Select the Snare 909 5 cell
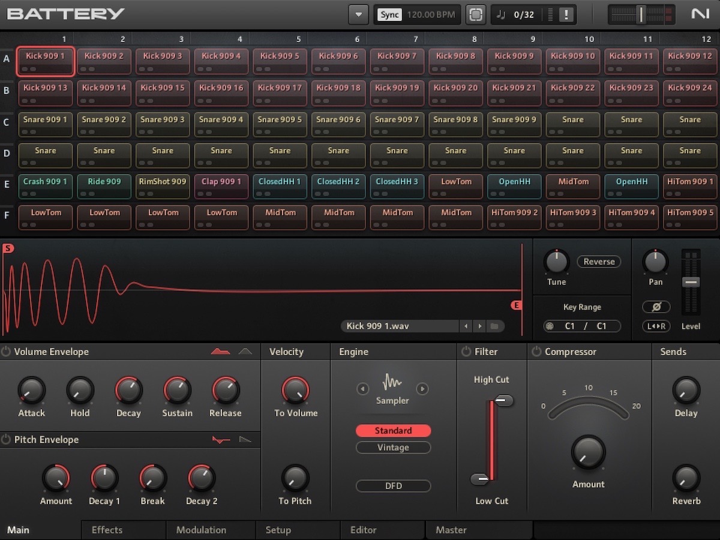Image resolution: width=720 pixels, height=540 pixels. [x=280, y=124]
